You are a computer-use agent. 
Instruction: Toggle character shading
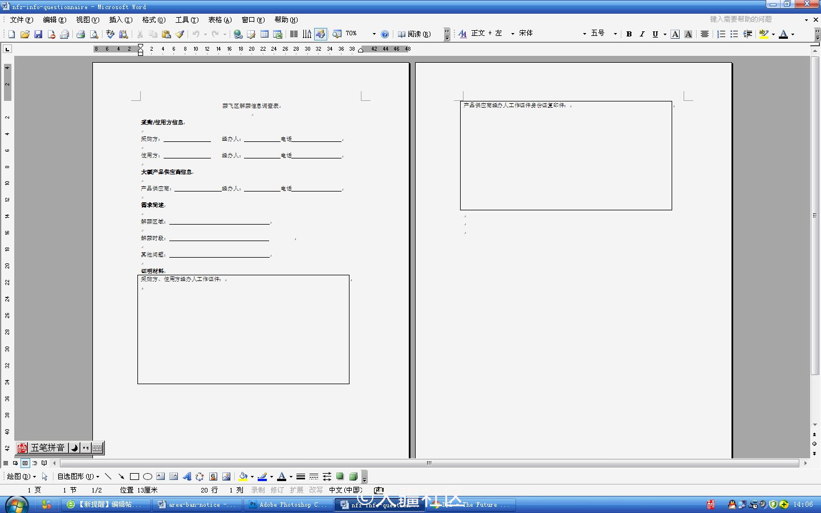pyautogui.click(x=688, y=34)
